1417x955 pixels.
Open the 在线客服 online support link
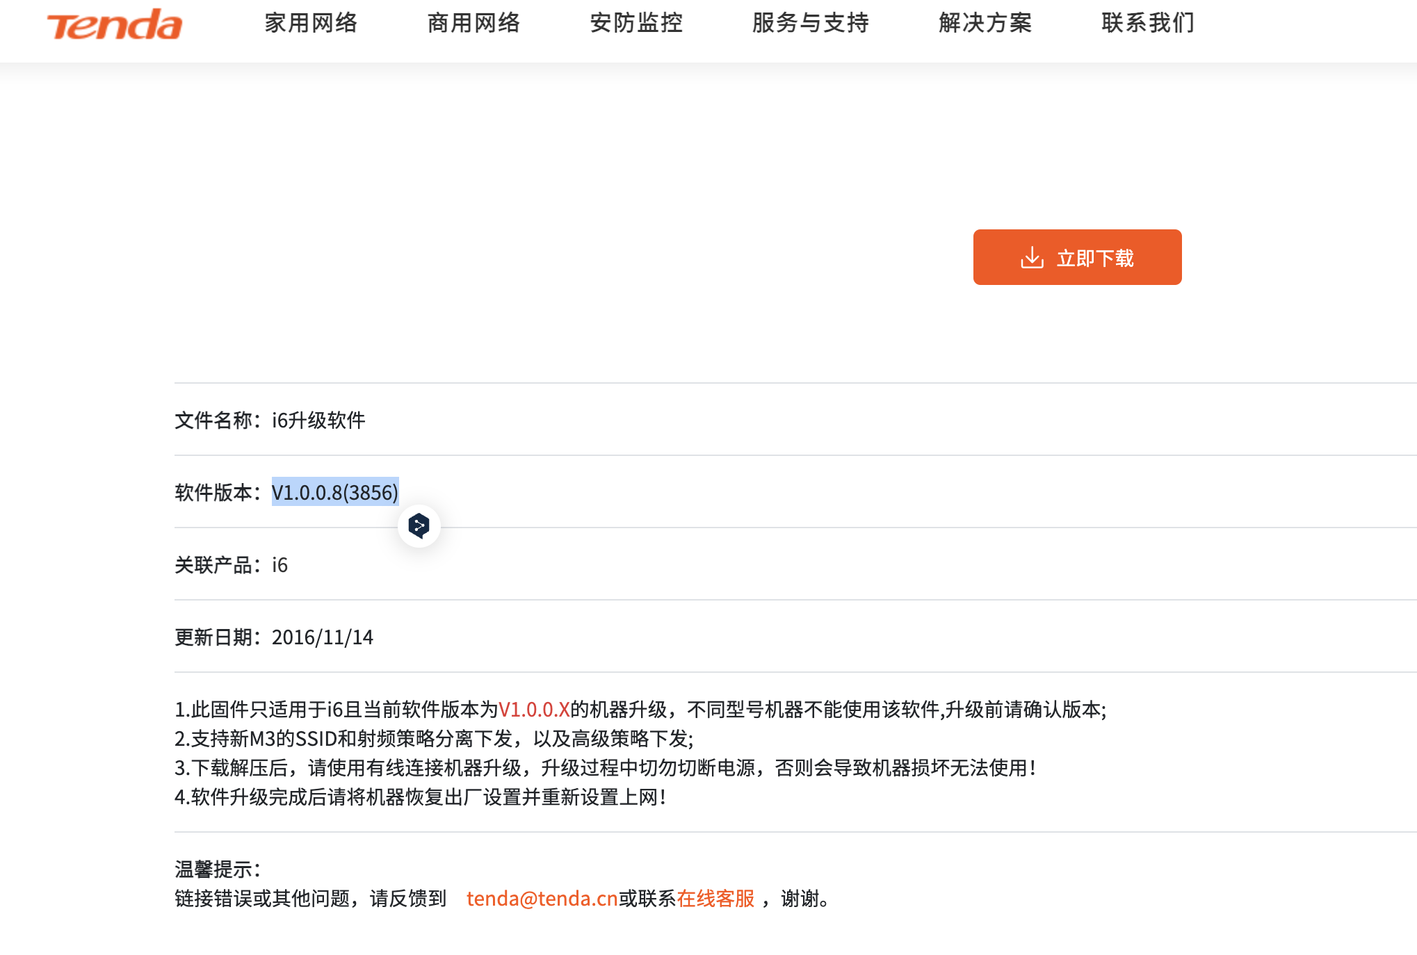pyautogui.click(x=715, y=898)
